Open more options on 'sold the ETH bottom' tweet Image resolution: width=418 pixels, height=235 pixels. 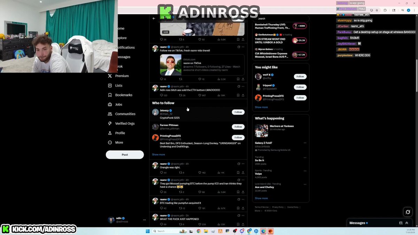click(x=243, y=86)
